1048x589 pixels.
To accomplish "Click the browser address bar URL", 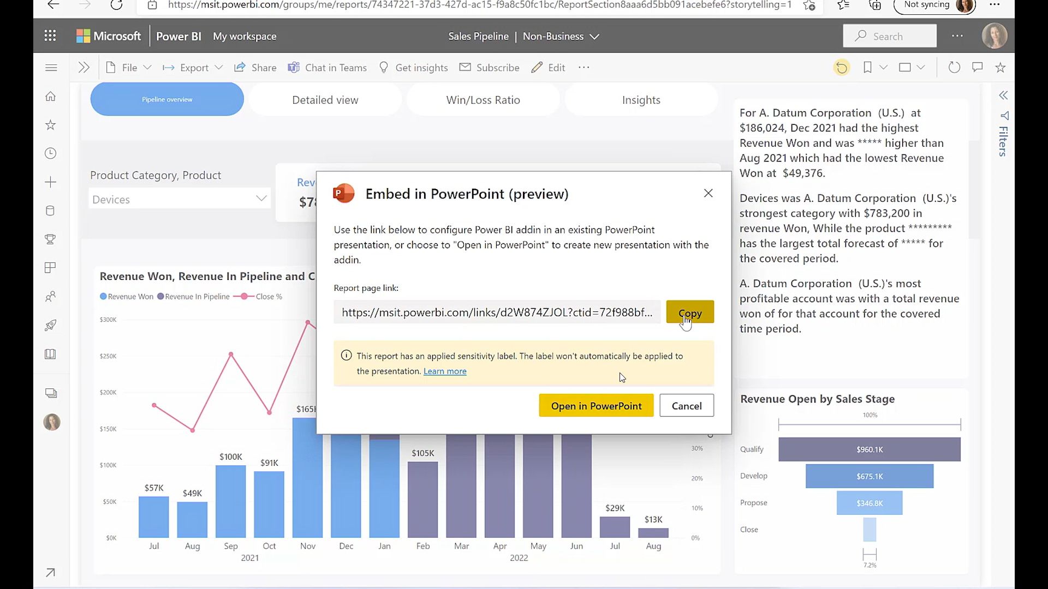I will pyautogui.click(x=479, y=5).
